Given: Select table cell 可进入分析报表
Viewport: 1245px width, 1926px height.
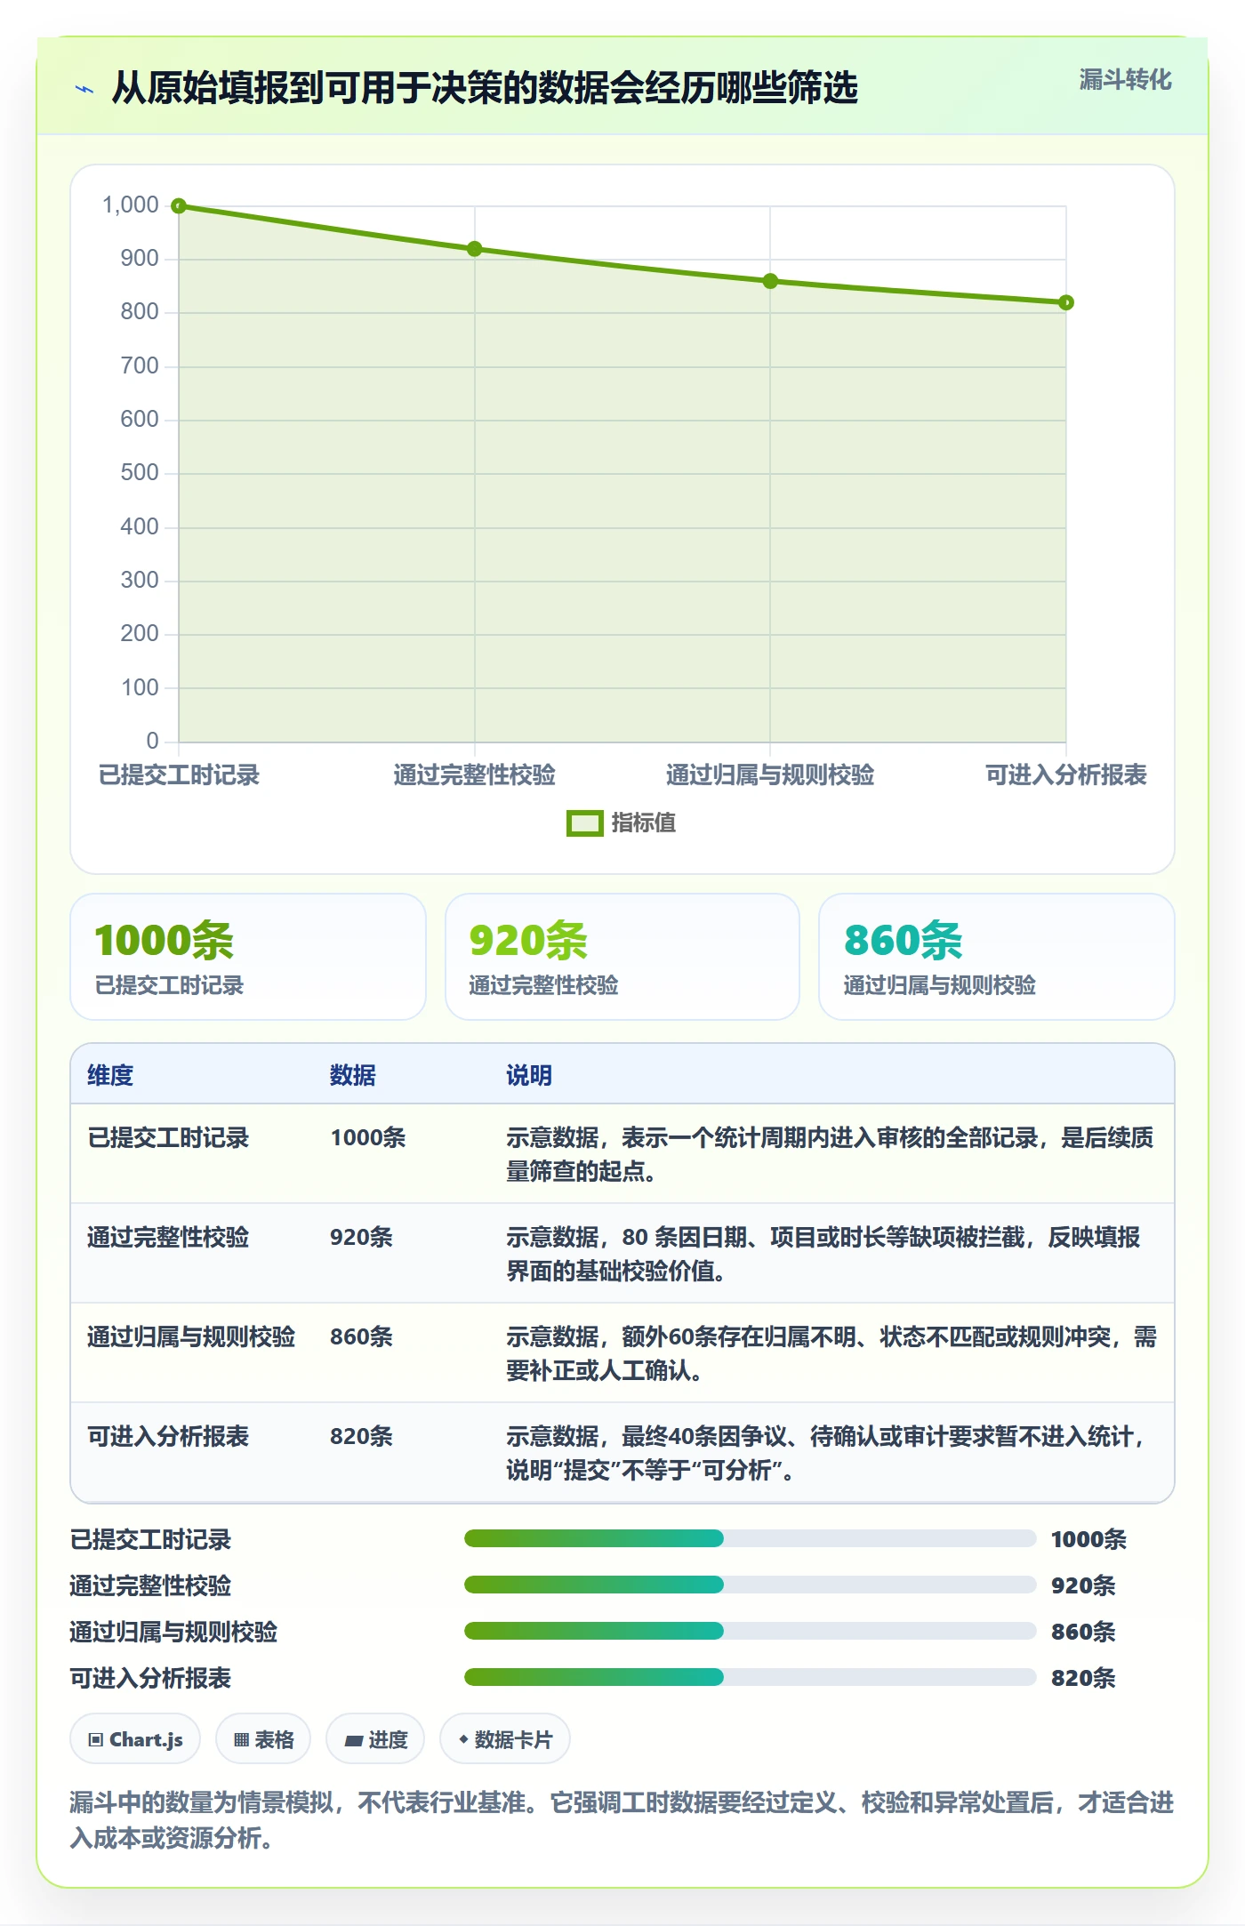Looking at the screenshot, I should click(x=168, y=1437).
